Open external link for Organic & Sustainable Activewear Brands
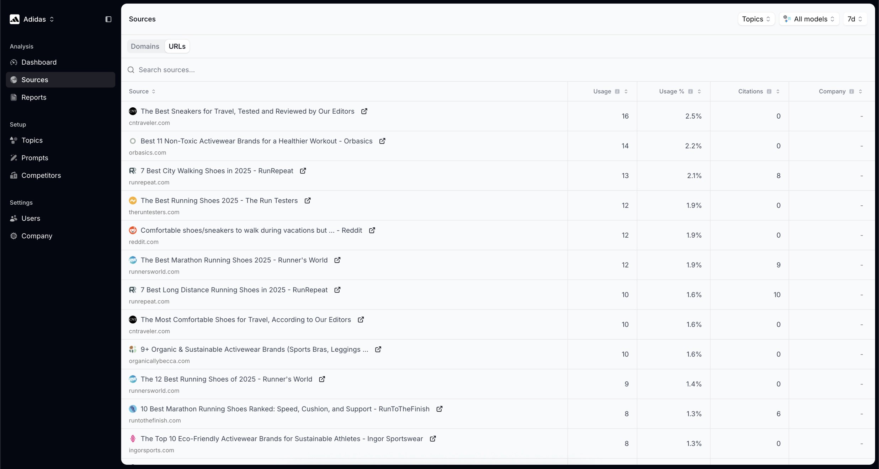879x469 pixels. pyautogui.click(x=378, y=350)
